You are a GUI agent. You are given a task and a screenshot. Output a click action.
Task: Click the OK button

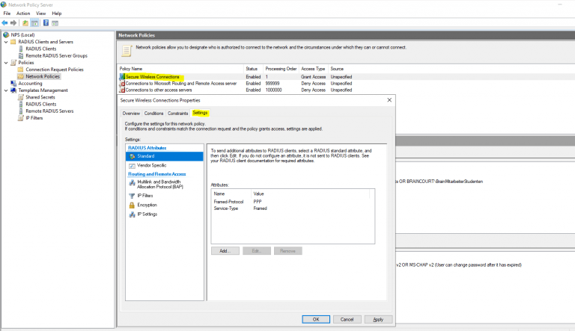pos(316,320)
